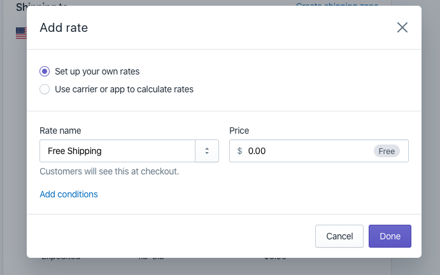Viewport: 440px width, 275px height.
Task: Click the US flag icon behind dialog
Action: pyautogui.click(x=21, y=33)
